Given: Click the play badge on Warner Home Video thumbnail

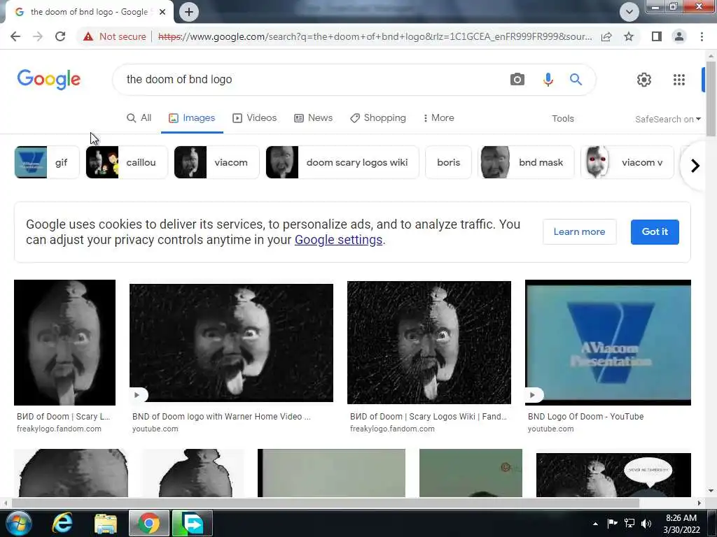Looking at the screenshot, I should tap(138, 395).
